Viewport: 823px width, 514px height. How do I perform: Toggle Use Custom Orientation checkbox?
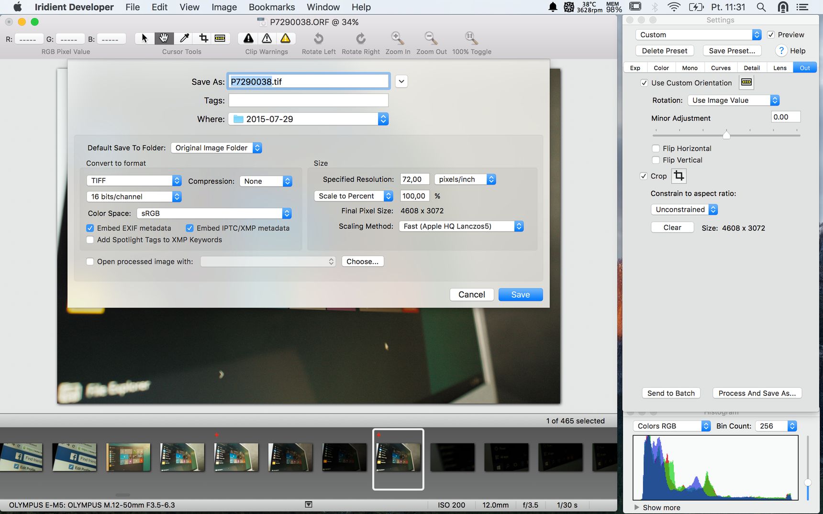click(x=644, y=83)
